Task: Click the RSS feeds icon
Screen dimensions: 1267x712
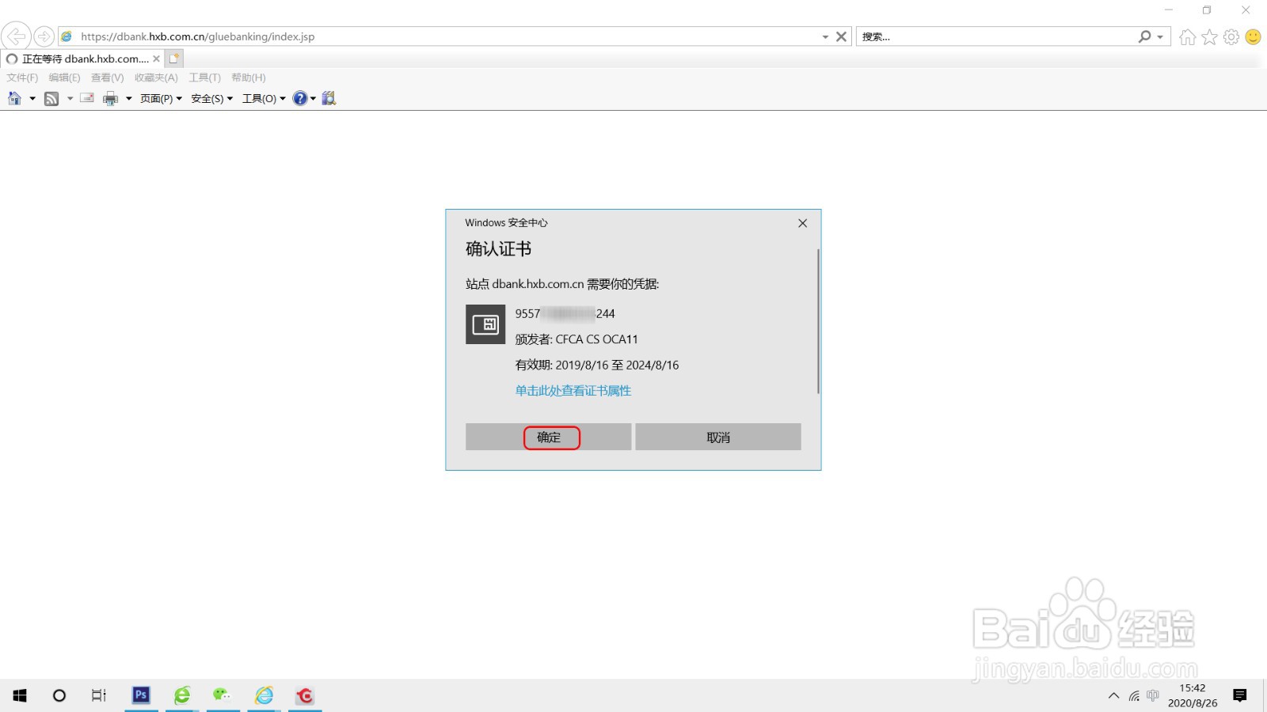Action: (x=51, y=98)
